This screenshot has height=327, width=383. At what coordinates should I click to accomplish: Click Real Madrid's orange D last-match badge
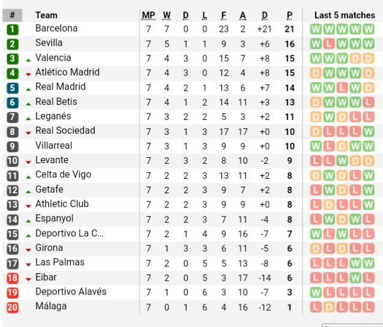click(x=369, y=88)
